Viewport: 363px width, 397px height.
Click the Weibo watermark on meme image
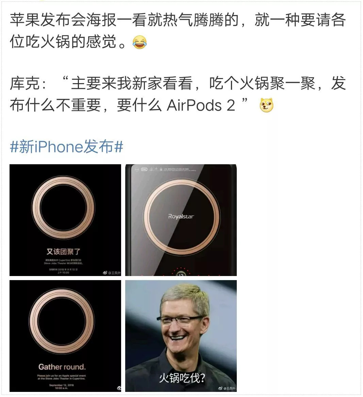227,388
